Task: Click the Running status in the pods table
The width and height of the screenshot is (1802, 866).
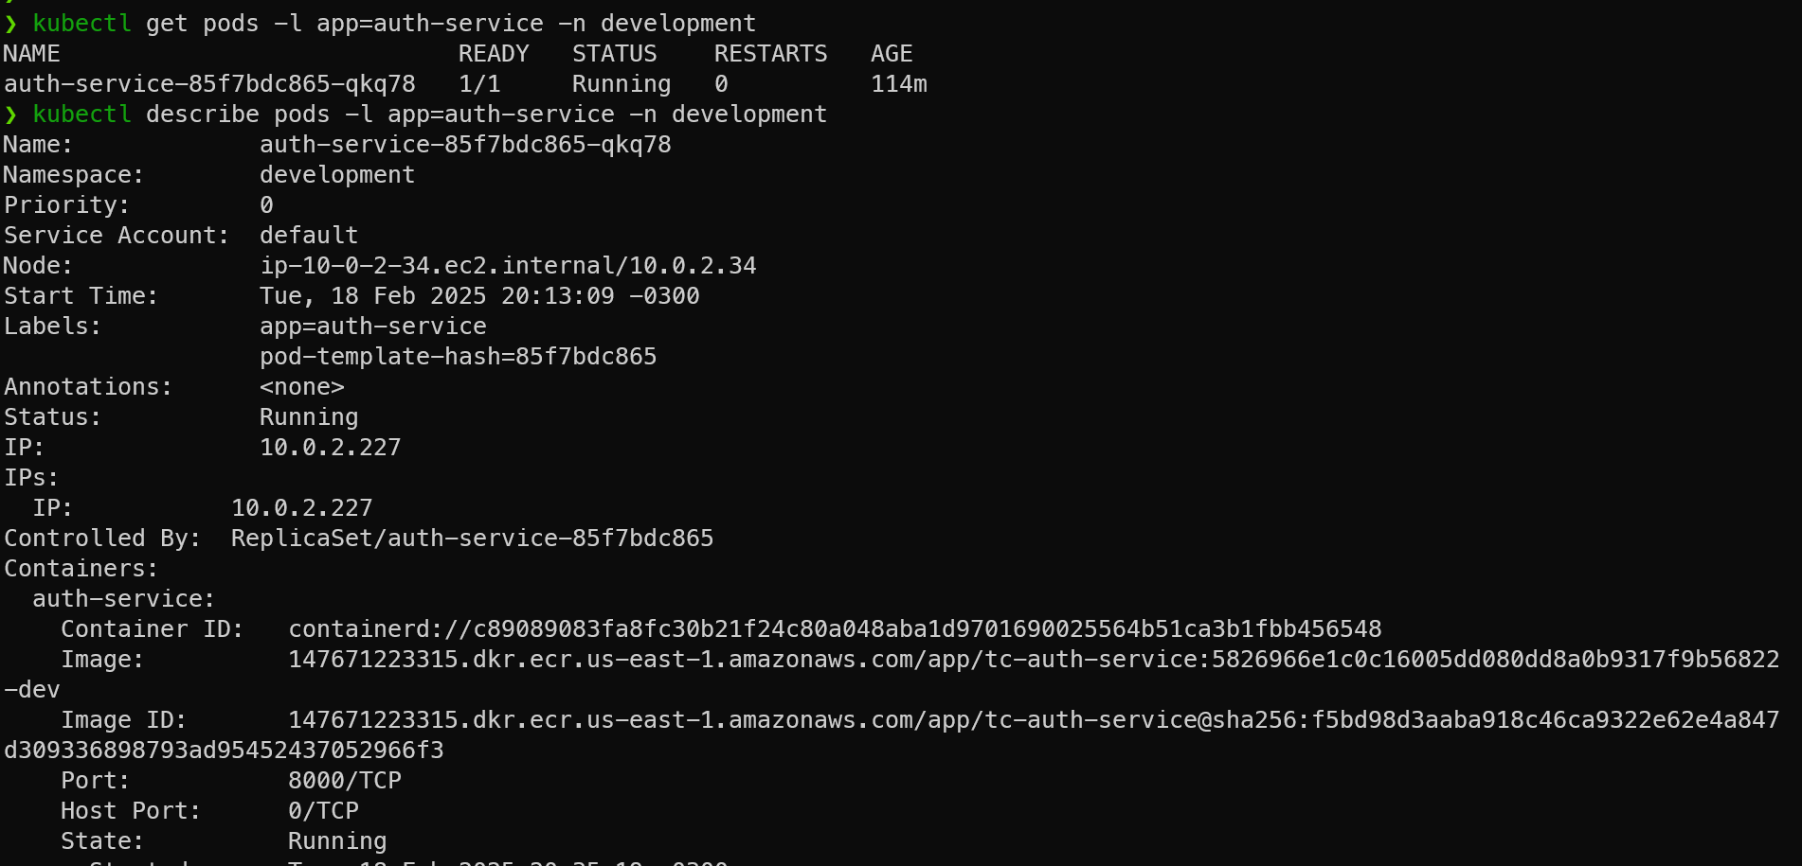Action: click(x=622, y=84)
